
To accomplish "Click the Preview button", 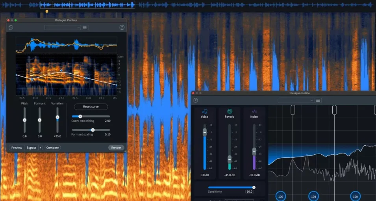I will [x=17, y=148].
